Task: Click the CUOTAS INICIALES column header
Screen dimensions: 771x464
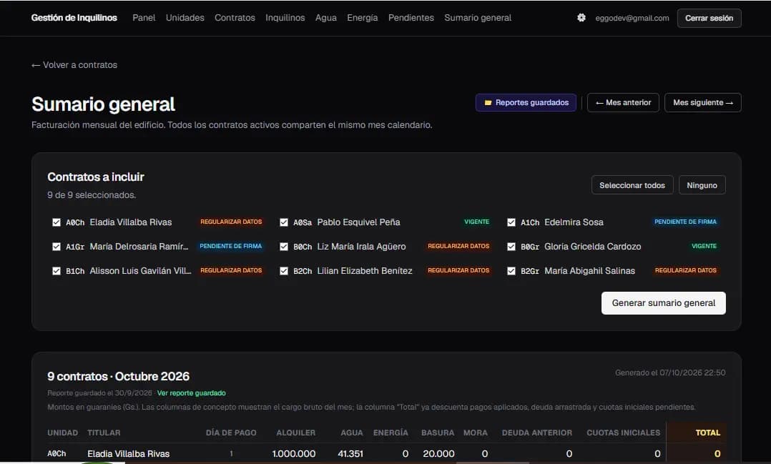Action: (623, 433)
